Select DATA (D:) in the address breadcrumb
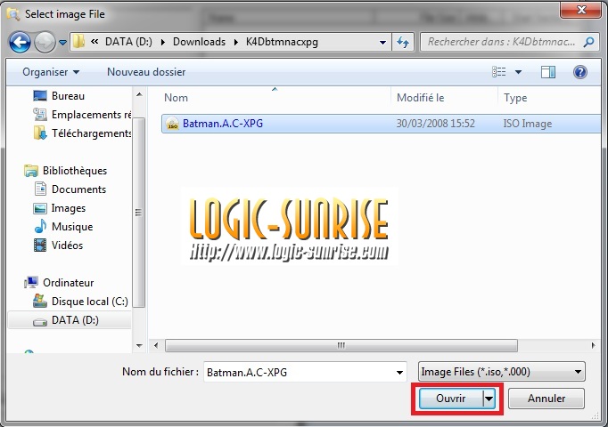This screenshot has width=608, height=427. pyautogui.click(x=128, y=42)
